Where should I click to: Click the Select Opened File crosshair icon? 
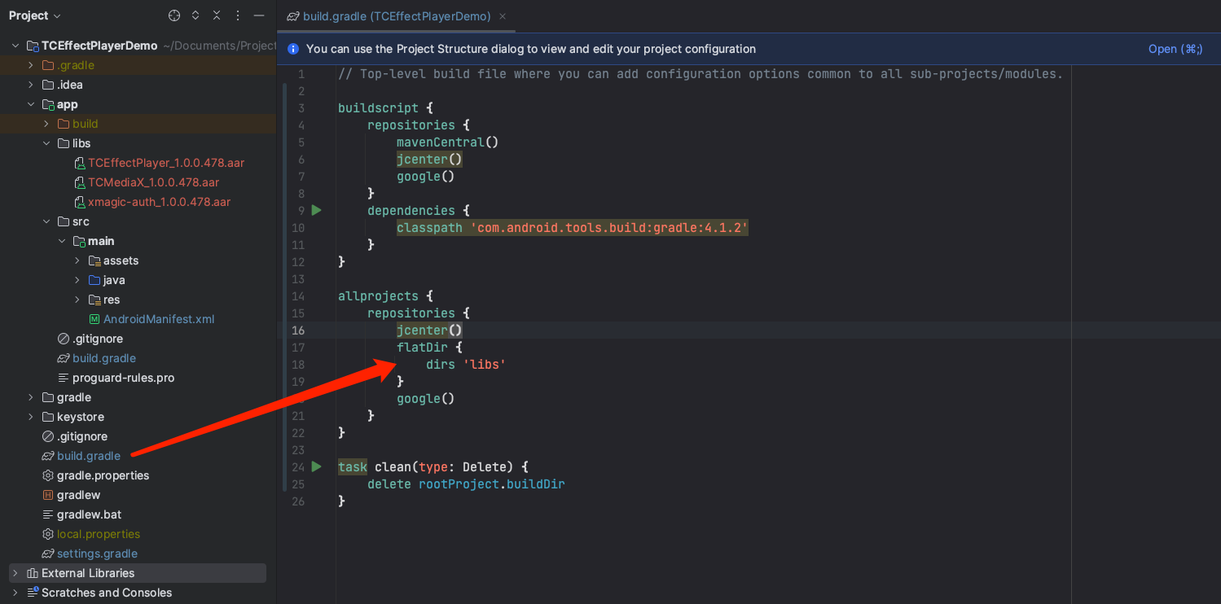(x=174, y=15)
